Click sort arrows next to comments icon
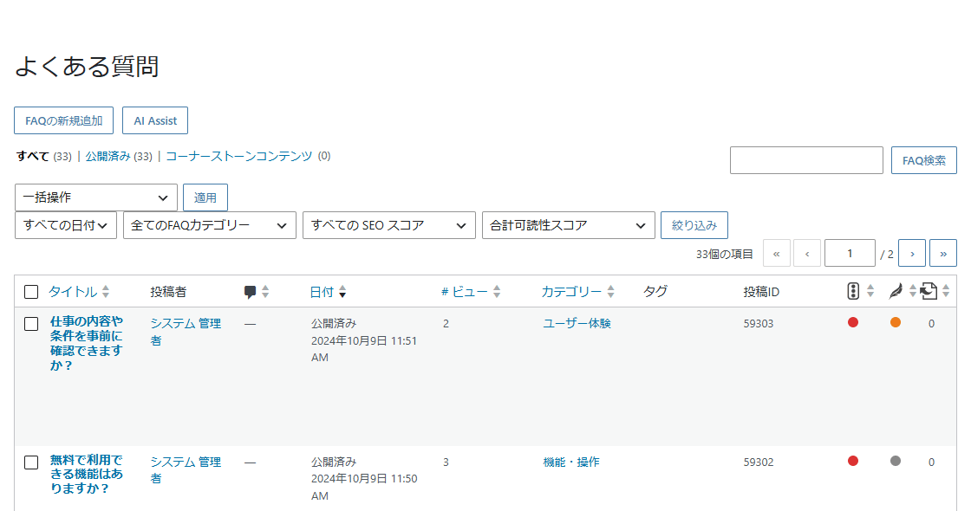 coord(265,291)
